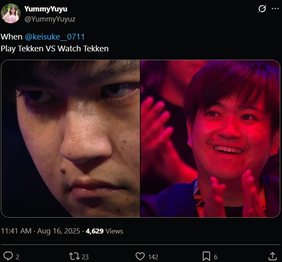Screen dimensions: 282x262
Task: Repost using the retweet arrows icon
Action: (x=74, y=256)
